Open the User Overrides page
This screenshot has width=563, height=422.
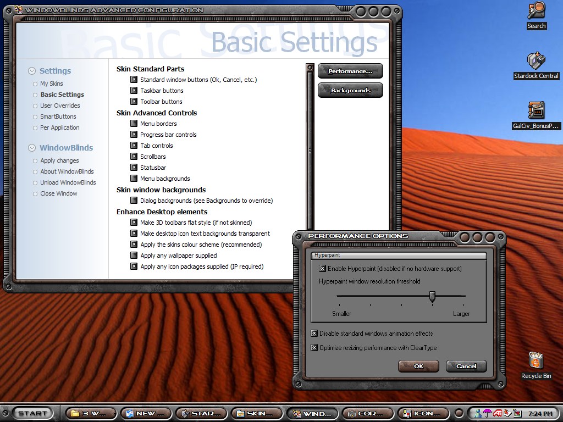(x=60, y=105)
